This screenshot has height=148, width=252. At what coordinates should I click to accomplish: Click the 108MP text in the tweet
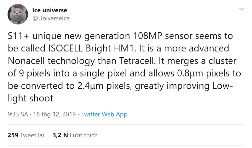[143, 36]
